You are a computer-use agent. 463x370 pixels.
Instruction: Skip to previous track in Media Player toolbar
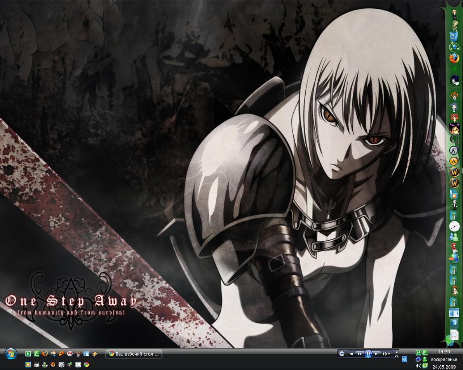coord(360,354)
